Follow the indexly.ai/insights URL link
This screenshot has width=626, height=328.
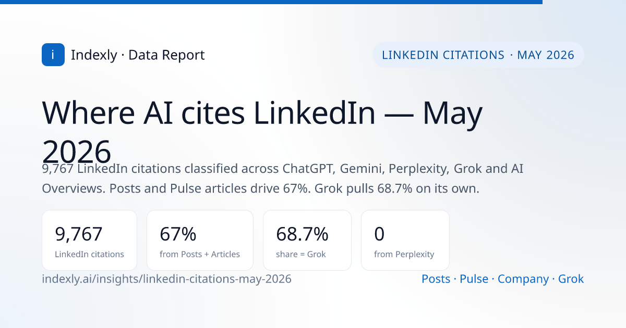(x=166, y=279)
